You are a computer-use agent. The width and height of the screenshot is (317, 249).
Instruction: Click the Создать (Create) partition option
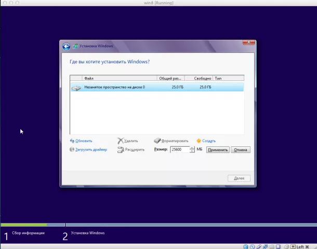[208, 141]
